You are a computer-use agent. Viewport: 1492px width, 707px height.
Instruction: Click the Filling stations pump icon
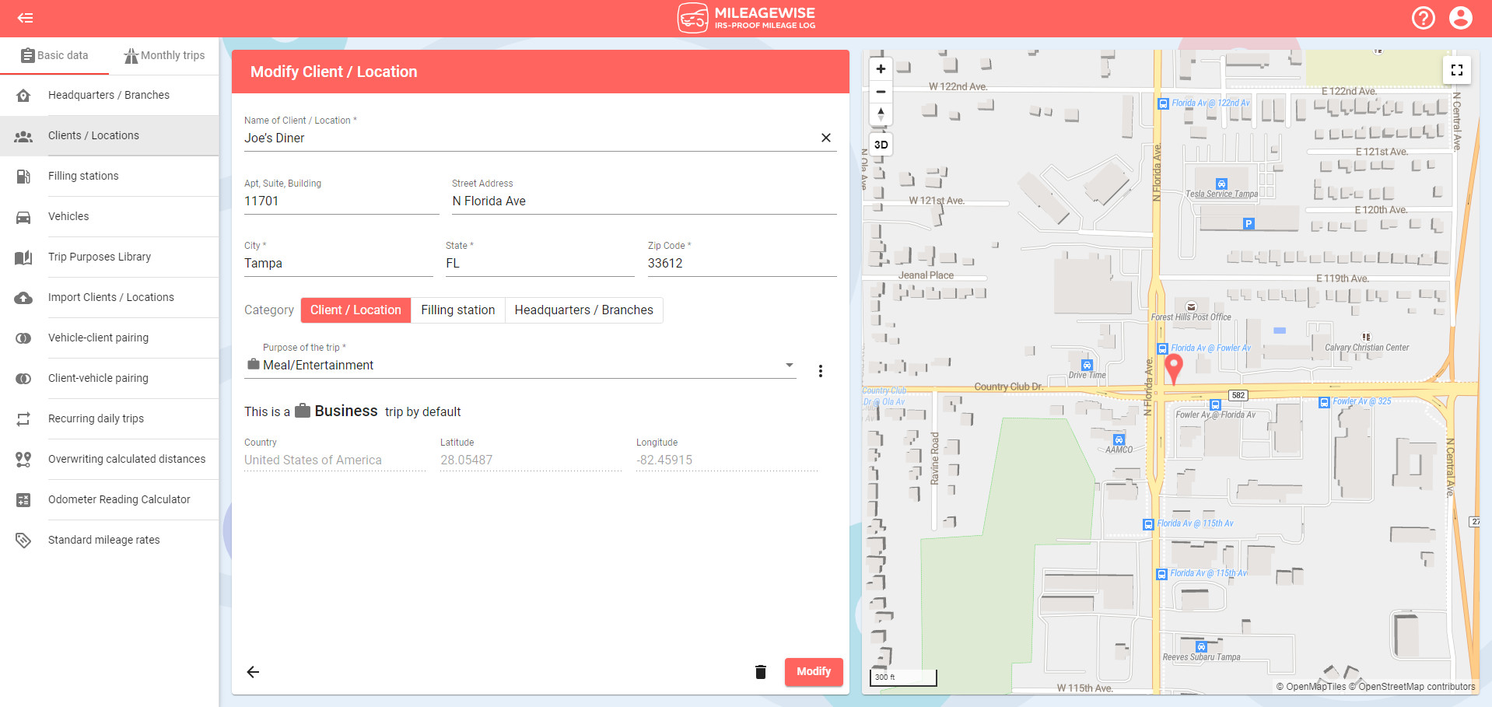click(x=23, y=177)
